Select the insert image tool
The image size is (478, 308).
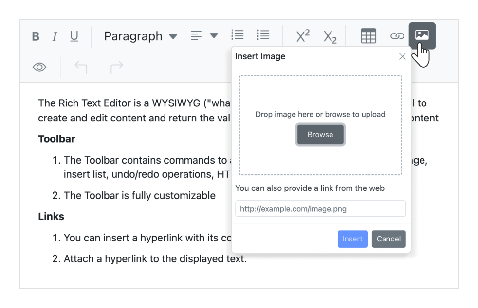pos(422,35)
